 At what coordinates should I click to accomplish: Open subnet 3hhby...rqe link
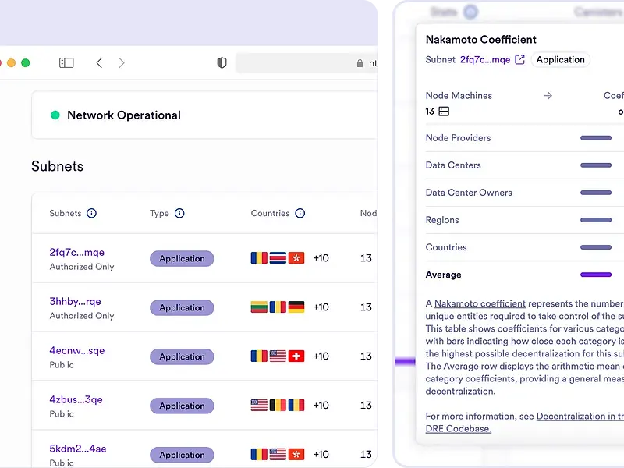[x=75, y=302]
